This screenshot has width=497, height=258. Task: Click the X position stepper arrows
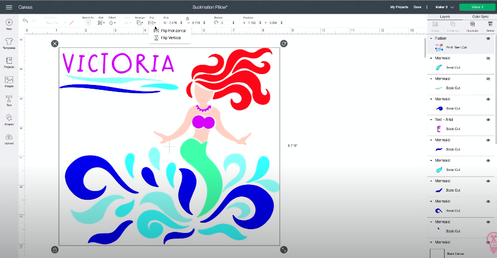[260, 23]
